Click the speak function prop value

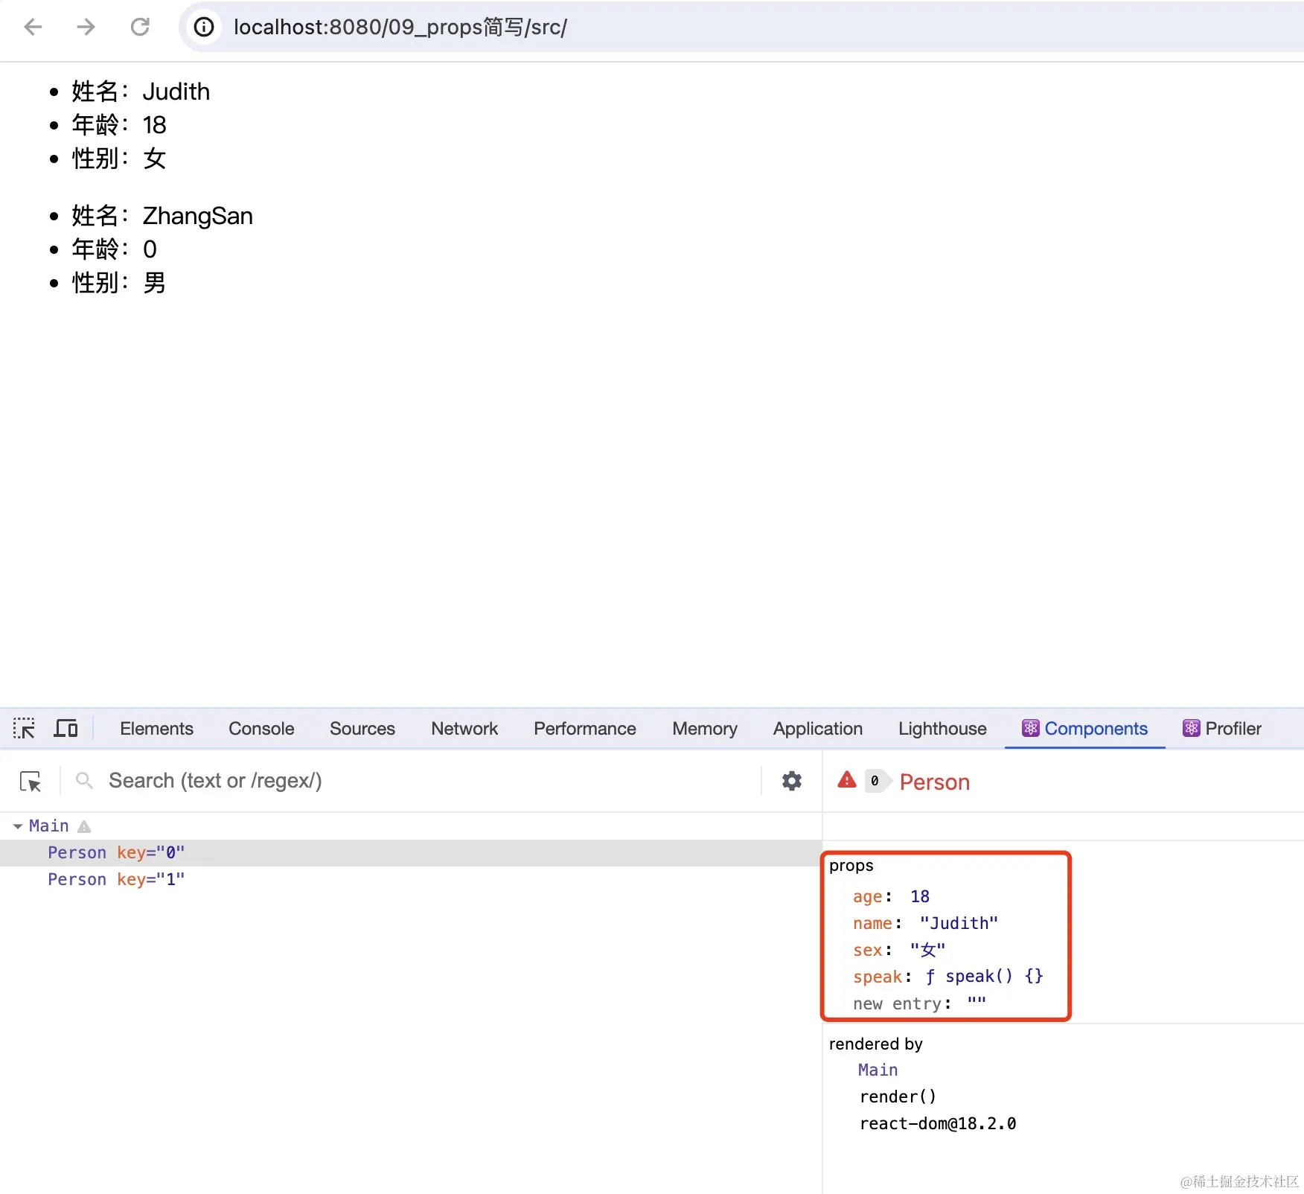pyautogui.click(x=984, y=977)
